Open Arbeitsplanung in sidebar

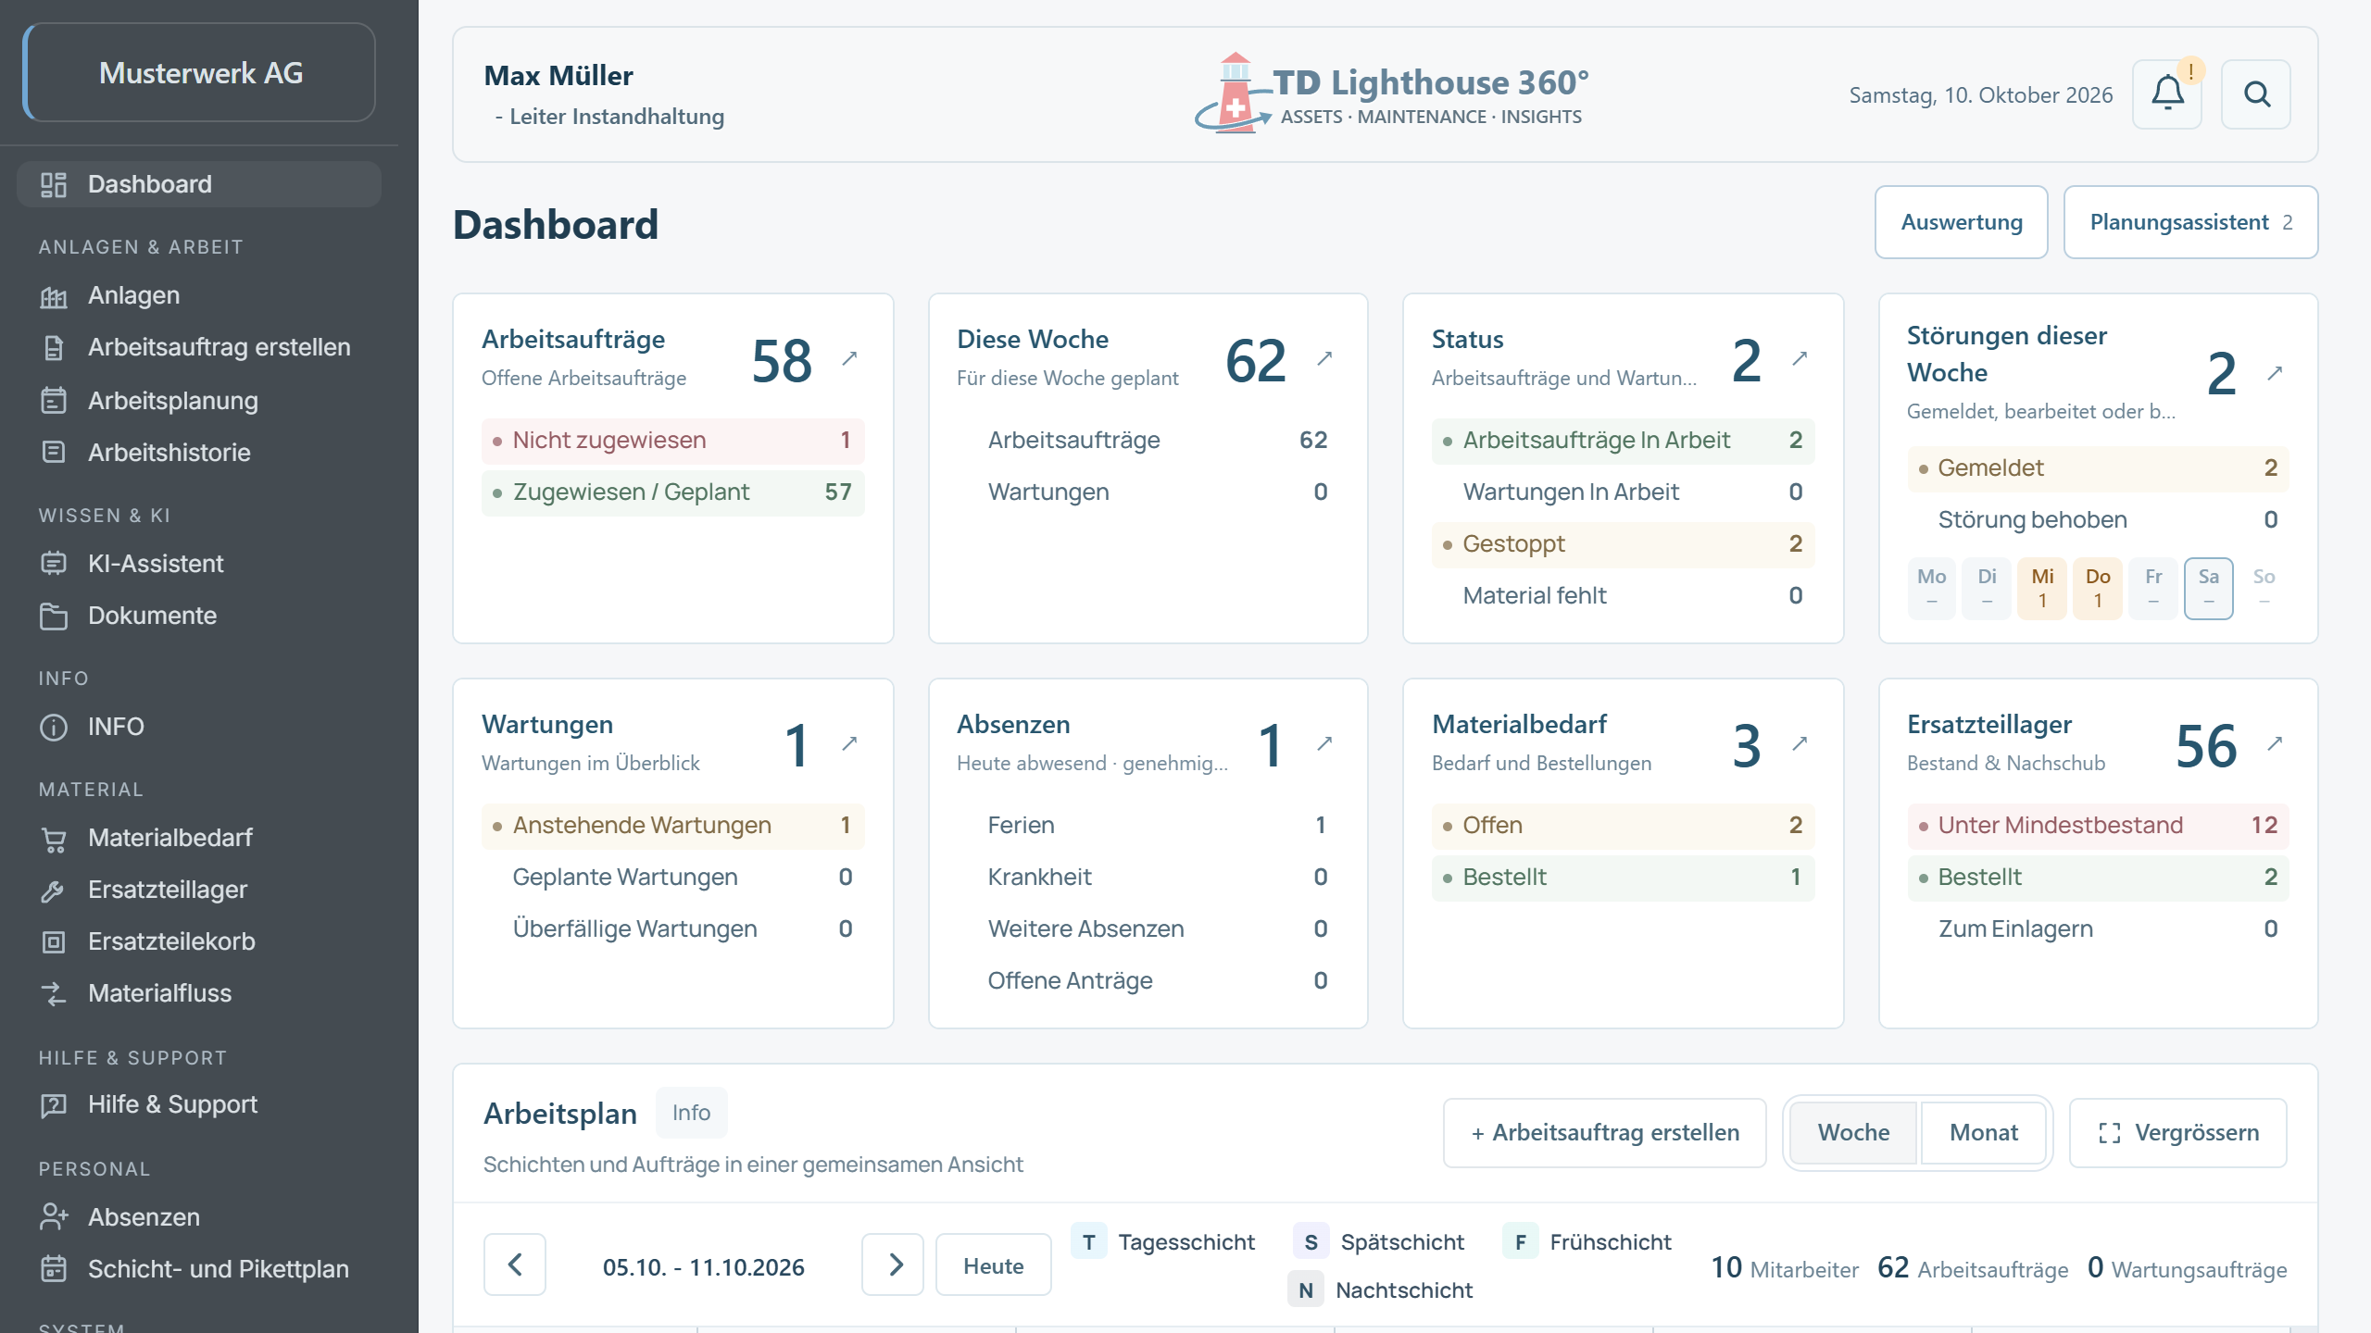[199, 401]
